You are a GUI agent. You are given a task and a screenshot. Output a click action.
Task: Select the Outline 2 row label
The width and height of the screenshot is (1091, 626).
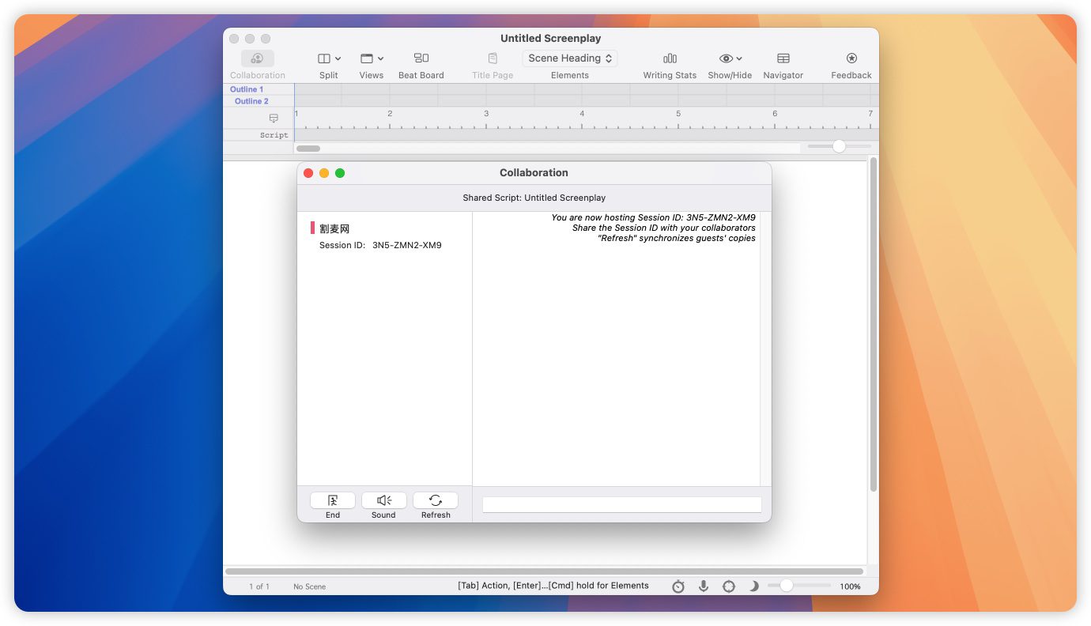click(x=251, y=101)
